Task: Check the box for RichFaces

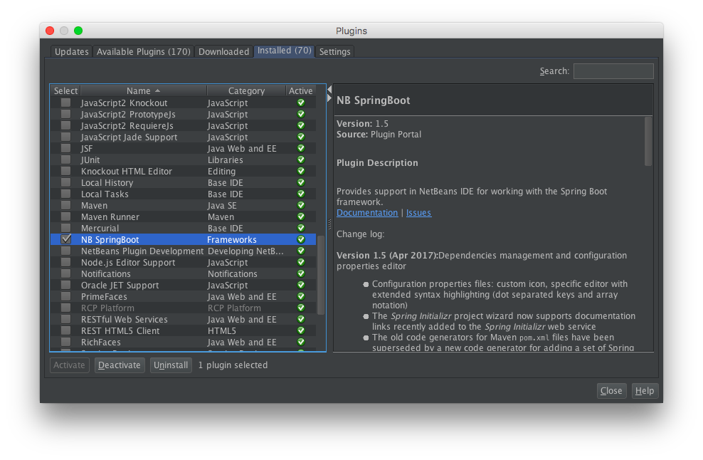Action: 66,342
